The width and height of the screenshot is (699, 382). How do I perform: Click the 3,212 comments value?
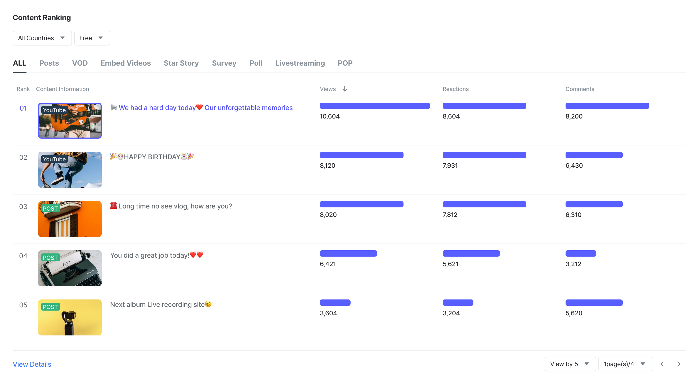(x=573, y=264)
